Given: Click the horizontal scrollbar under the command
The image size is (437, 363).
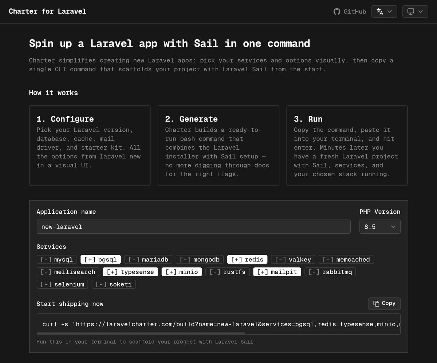Looking at the screenshot, I should click(141, 333).
